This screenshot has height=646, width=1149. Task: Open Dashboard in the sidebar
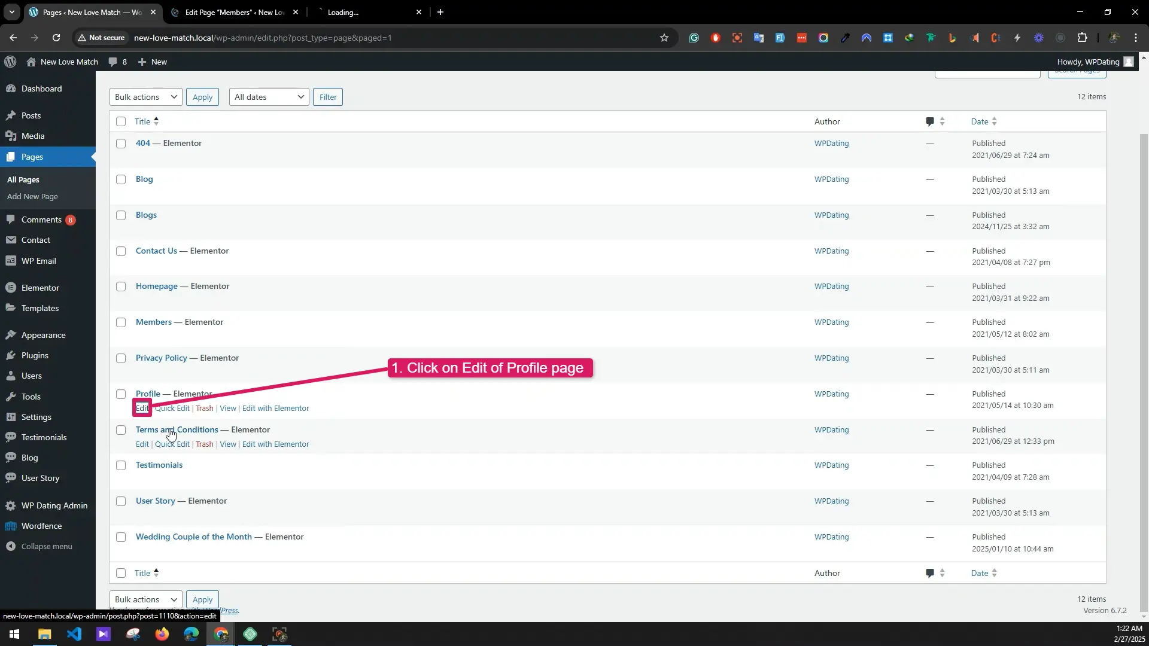click(x=41, y=89)
